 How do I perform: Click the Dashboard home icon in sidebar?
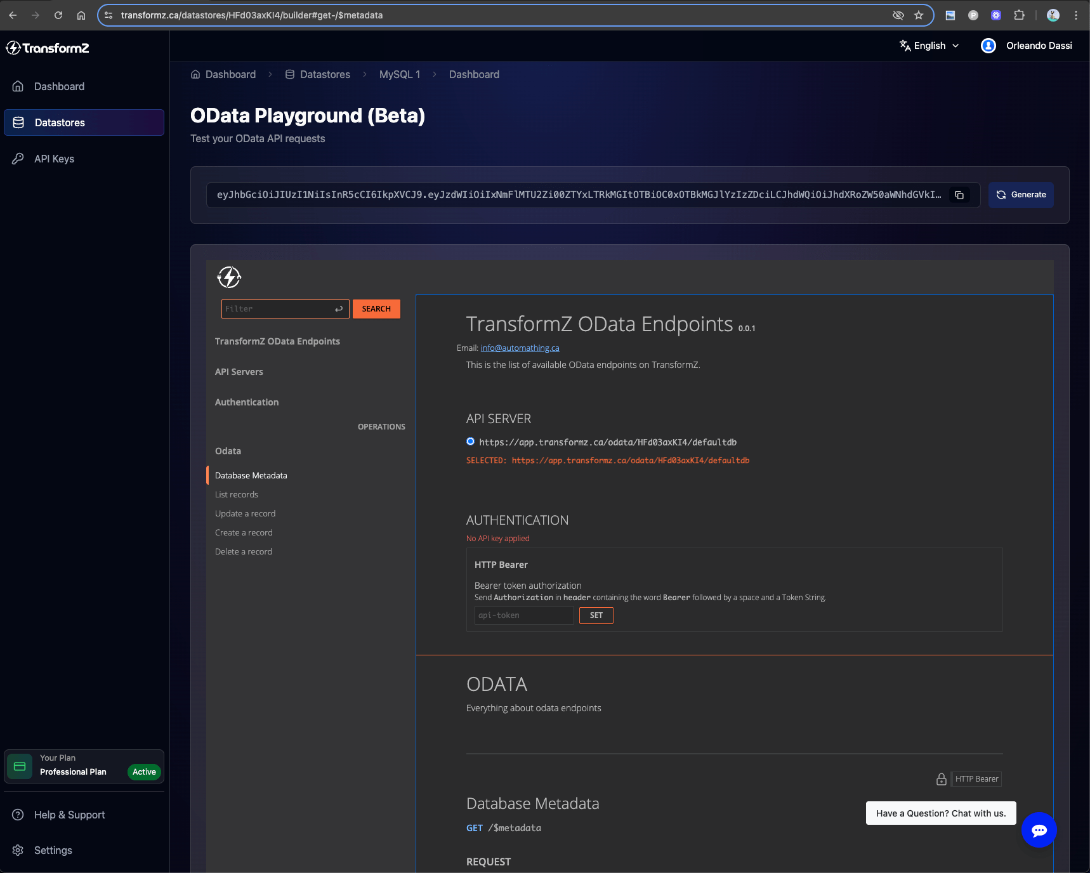(18, 86)
